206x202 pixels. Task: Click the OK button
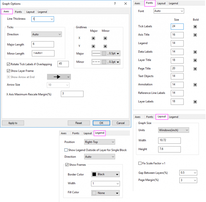(101, 123)
